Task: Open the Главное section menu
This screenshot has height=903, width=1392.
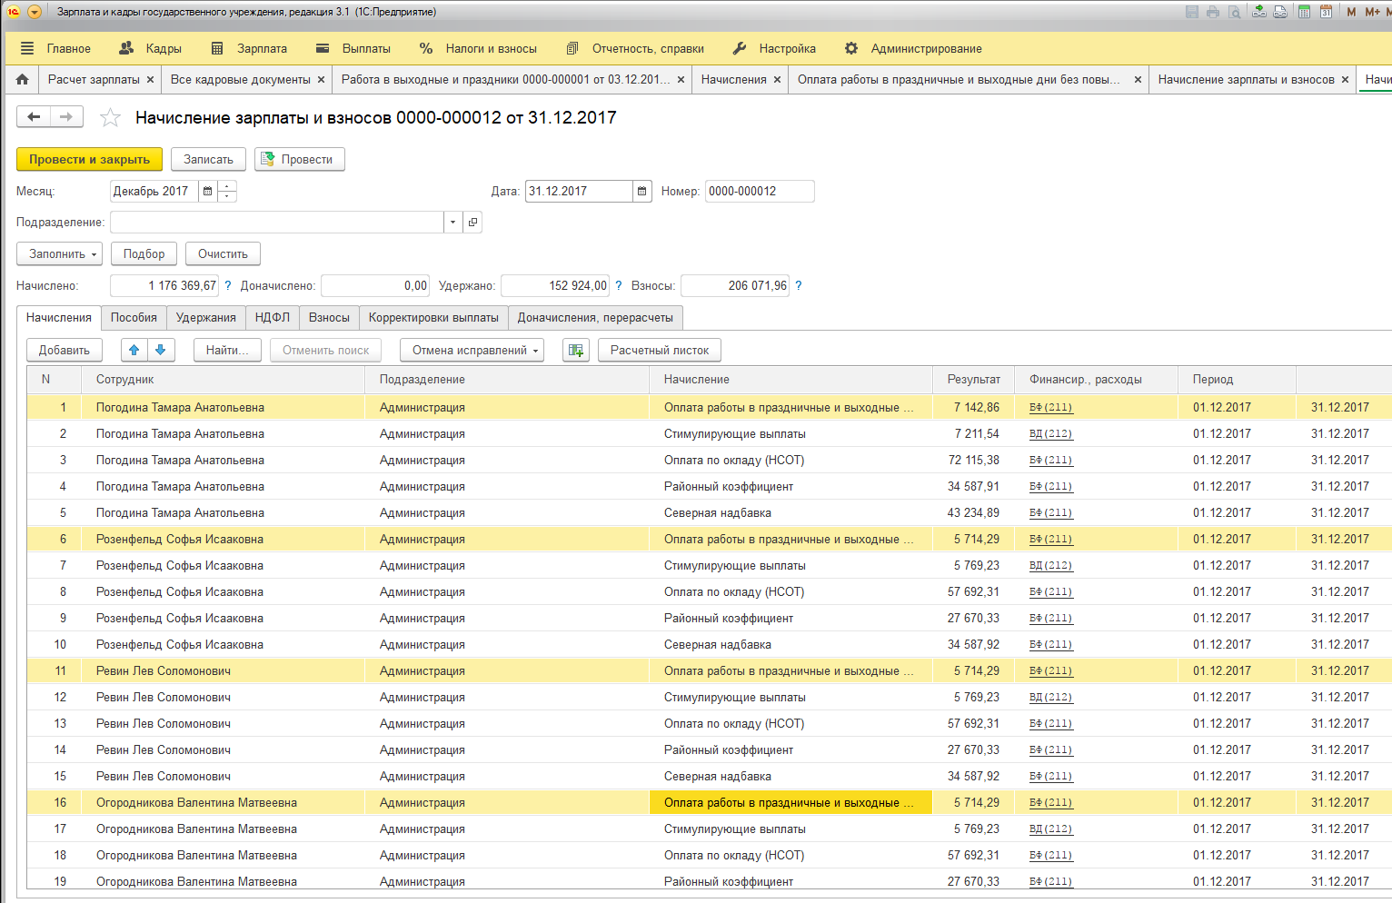Action: click(x=55, y=48)
